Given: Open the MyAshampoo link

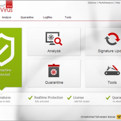Looking at the screenshot, I should coord(106,3).
